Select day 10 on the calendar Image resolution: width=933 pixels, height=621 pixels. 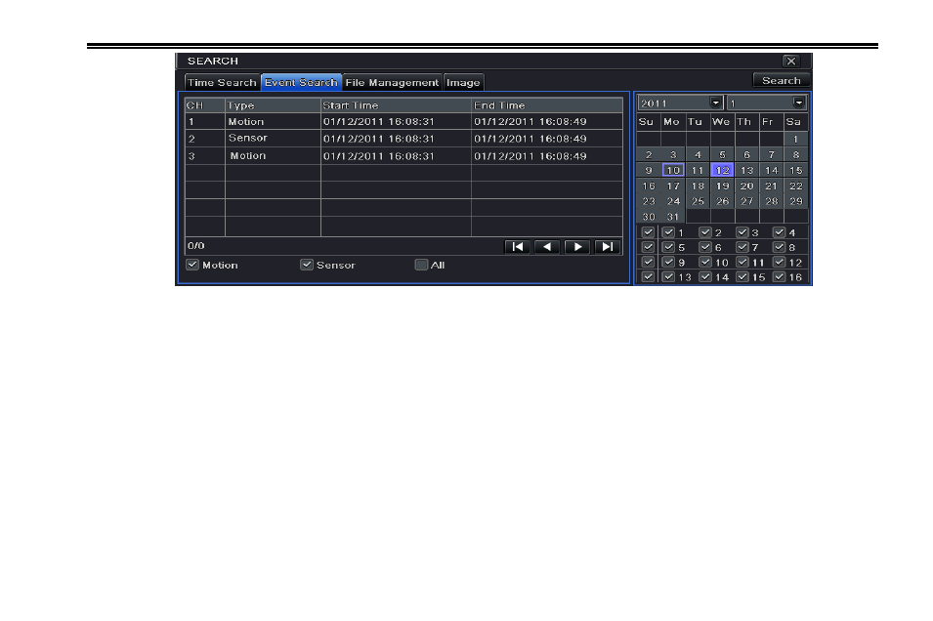[673, 170]
